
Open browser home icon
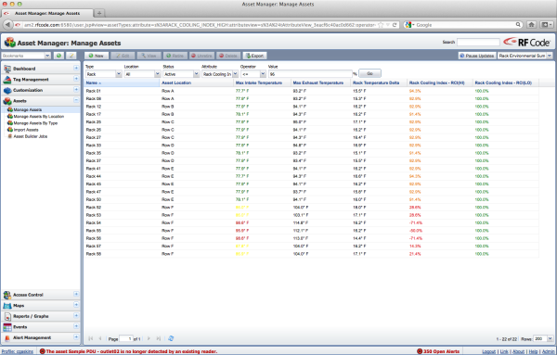[531, 24]
